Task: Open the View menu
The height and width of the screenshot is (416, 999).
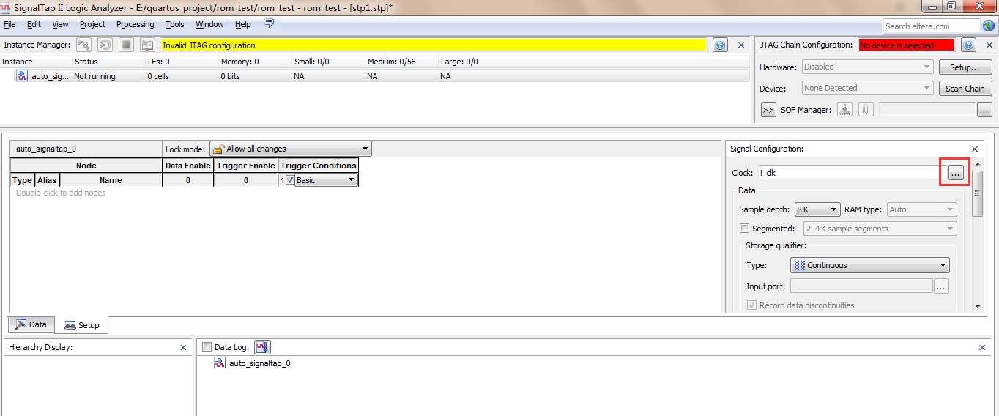Action: pos(60,24)
